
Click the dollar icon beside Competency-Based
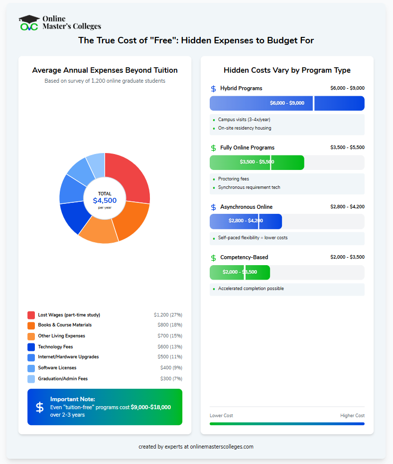[213, 258]
